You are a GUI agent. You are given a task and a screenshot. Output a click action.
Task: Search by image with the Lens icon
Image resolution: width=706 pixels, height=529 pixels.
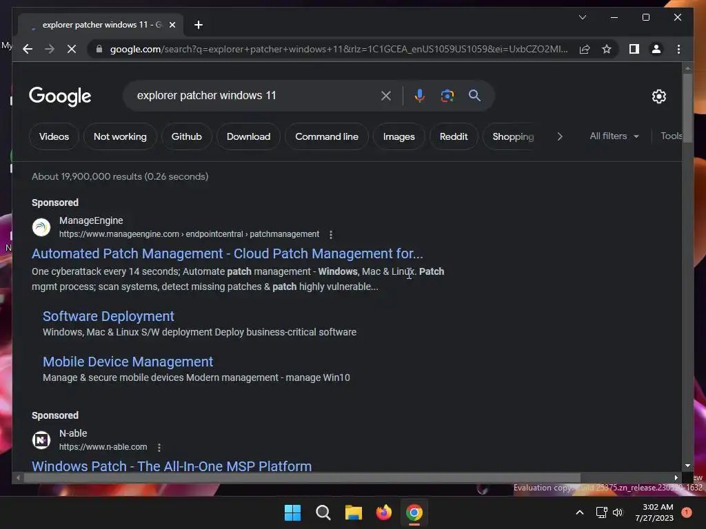[x=447, y=95]
